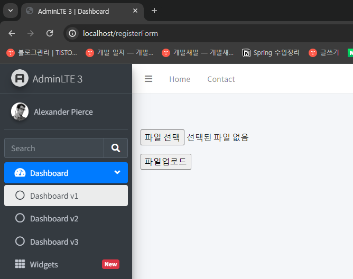This screenshot has width=353, height=279.
Task: Open the Spring 수업정리 Notion bookmark
Action: 271,53
